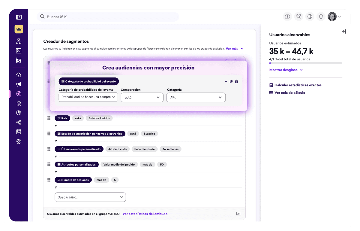The image size is (360, 231).
Task: Click the session count chip 5
Action: pyautogui.click(x=115, y=180)
